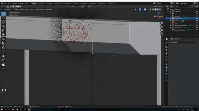Choose the Rotate tool
Image resolution: width=199 pixels, height=111 pixels.
click(x=3, y=26)
